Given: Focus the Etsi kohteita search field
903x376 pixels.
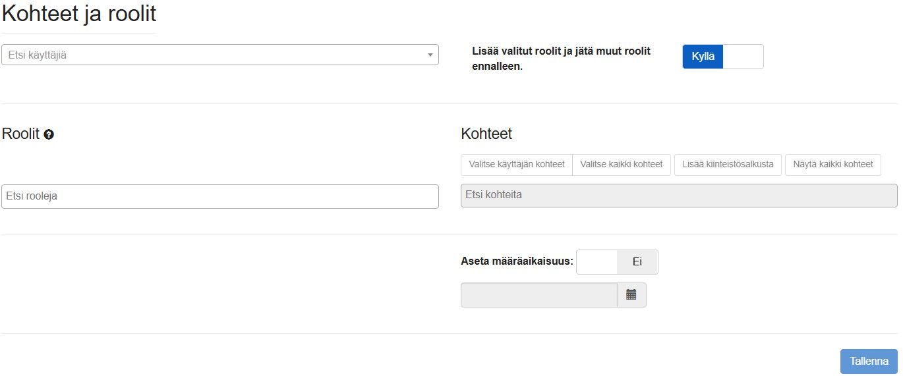Looking at the screenshot, I should (679, 196).
